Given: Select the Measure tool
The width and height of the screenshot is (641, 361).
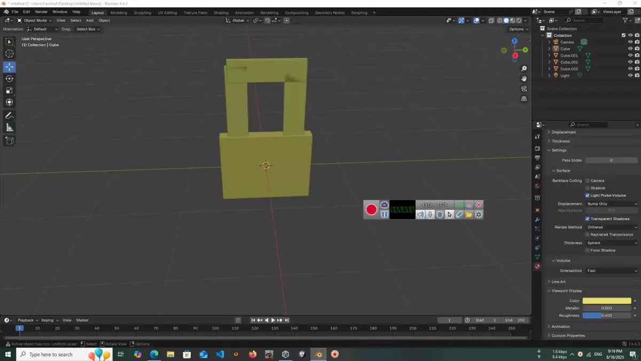Looking at the screenshot, I should [9, 127].
